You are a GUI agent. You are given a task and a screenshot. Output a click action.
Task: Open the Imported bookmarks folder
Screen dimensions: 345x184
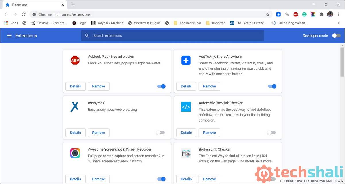pyautogui.click(x=216, y=23)
